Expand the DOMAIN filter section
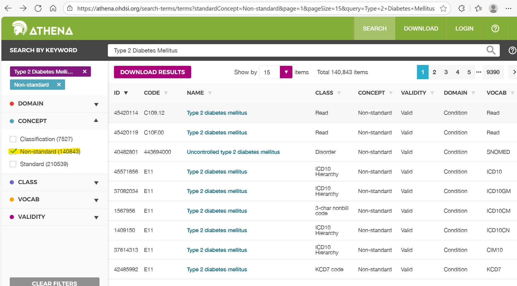This screenshot has height=286, width=517. click(54, 104)
